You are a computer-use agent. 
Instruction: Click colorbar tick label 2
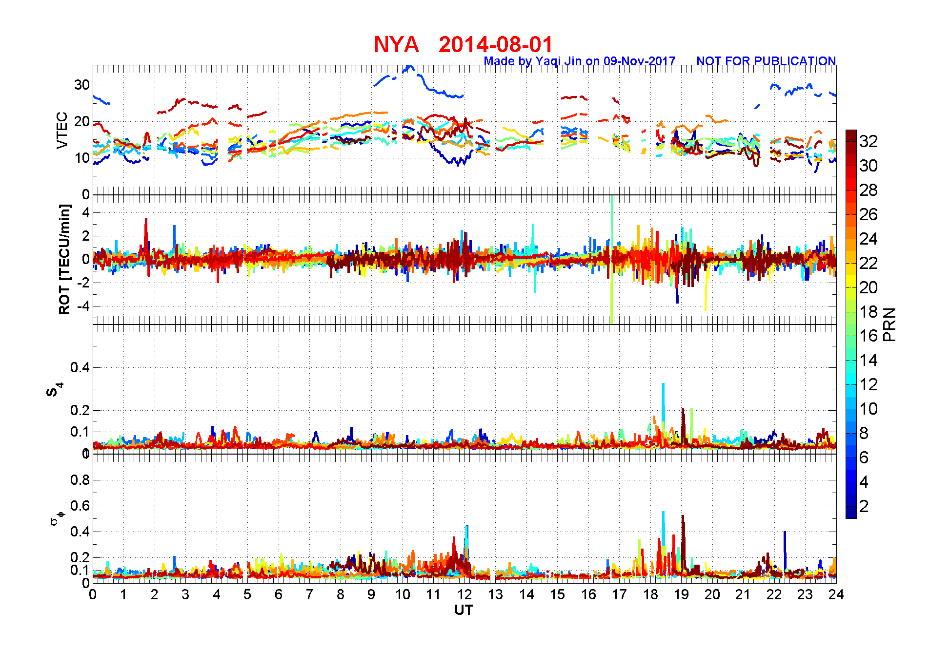pos(864,506)
